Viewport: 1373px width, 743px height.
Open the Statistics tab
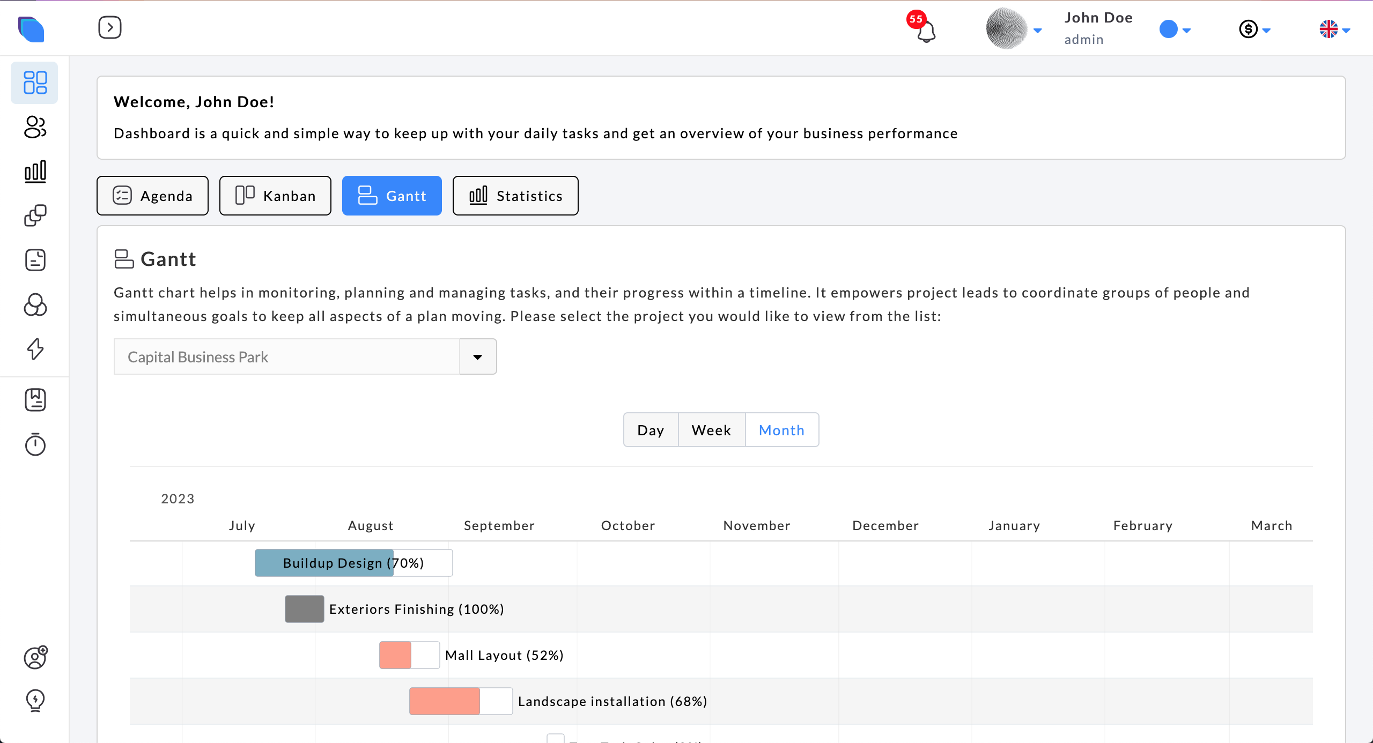tap(515, 196)
